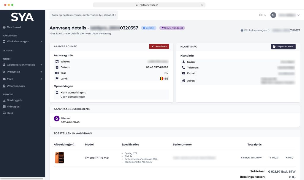Click the Hulp headset icon
The width and height of the screenshot is (304, 180).
coord(4,113)
